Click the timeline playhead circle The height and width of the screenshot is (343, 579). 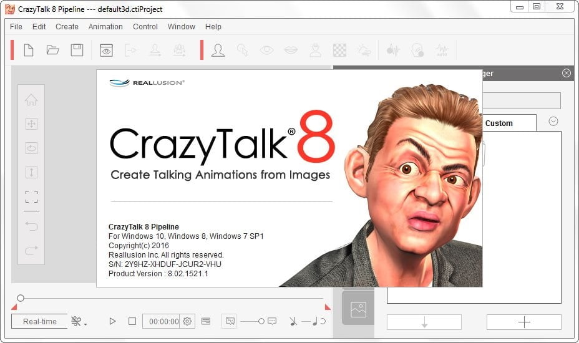[21, 298]
